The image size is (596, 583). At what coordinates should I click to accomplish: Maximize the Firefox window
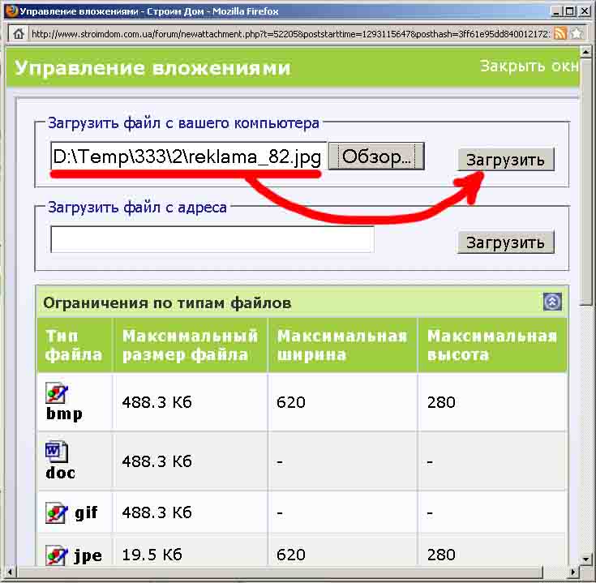[x=569, y=11]
